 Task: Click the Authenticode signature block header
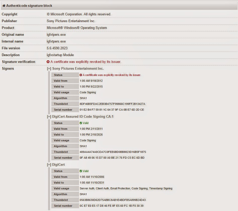119,6
